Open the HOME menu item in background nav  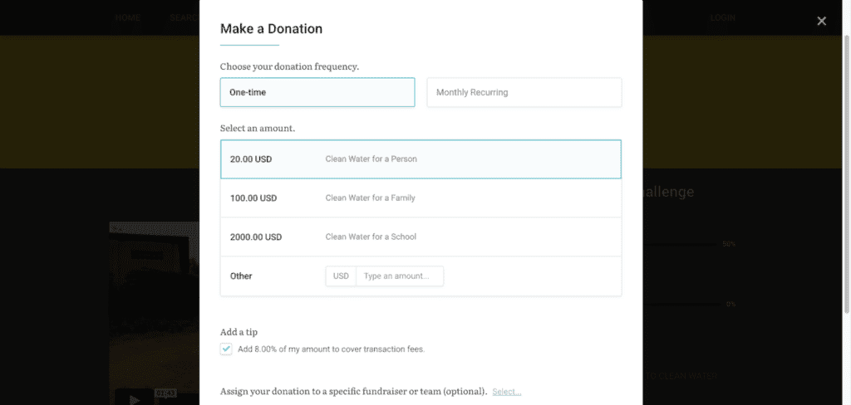tap(127, 18)
